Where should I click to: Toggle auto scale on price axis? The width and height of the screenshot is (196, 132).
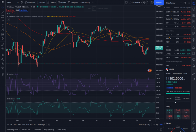pos(160,125)
